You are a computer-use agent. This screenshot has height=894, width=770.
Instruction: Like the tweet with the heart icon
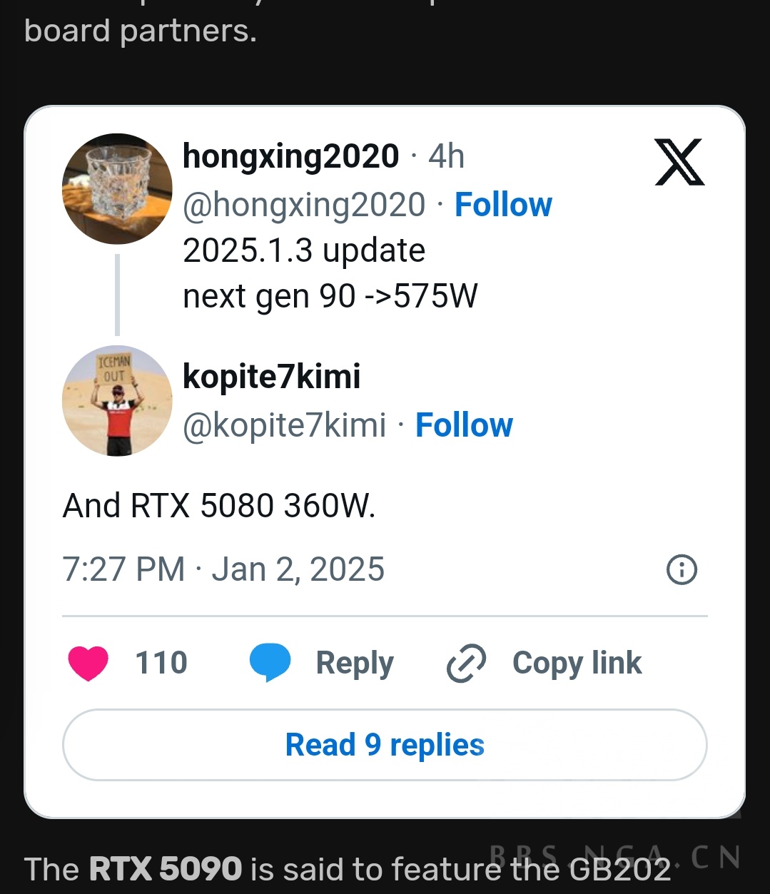tap(88, 663)
